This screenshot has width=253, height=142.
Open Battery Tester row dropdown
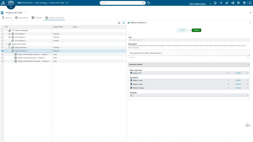(x=247, y=80)
